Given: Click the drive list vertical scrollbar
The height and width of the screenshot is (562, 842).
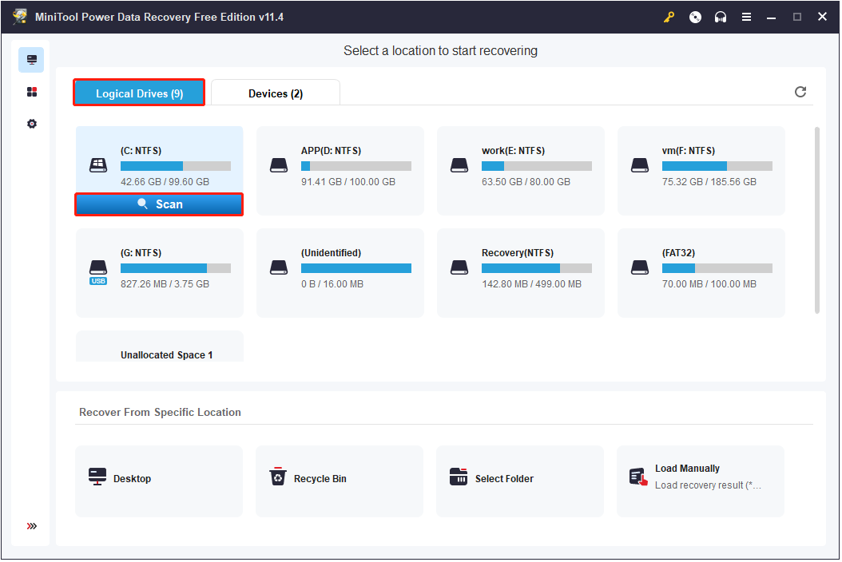Looking at the screenshot, I should (817, 220).
